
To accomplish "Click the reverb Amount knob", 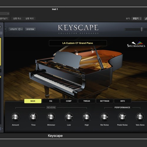I will (x=16, y=117).
